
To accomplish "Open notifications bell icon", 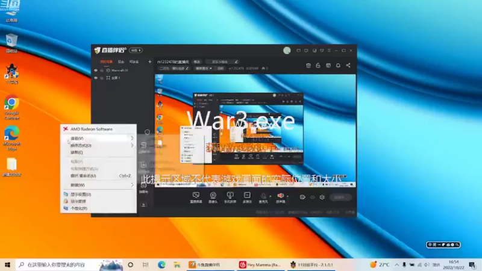I will pyautogui.click(x=338, y=66).
